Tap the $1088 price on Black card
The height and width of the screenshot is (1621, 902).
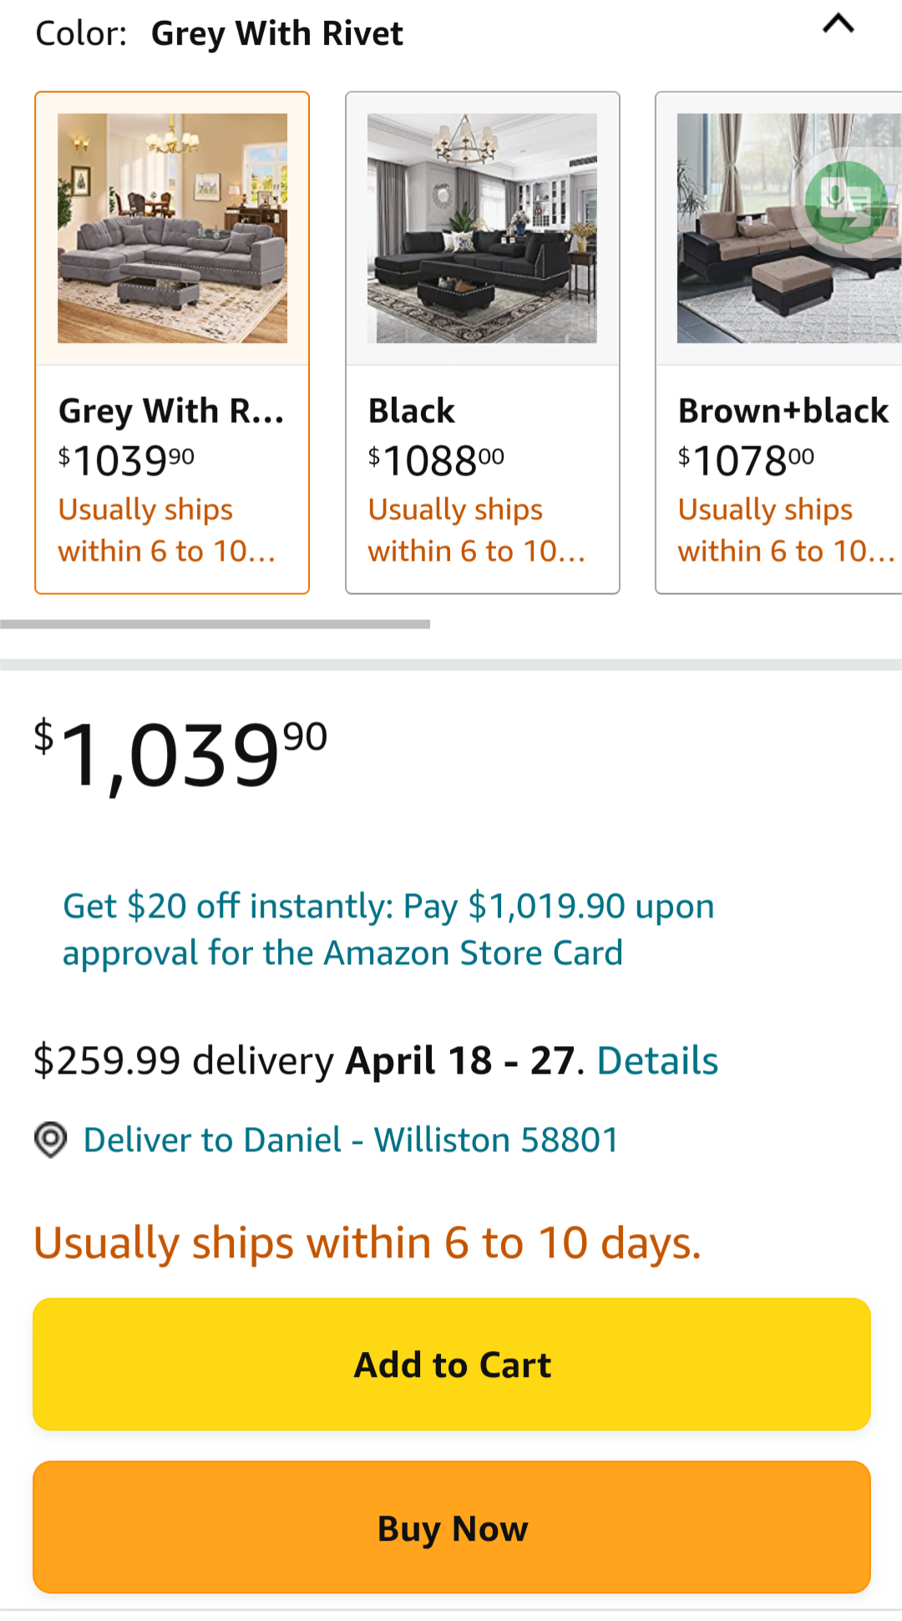pyautogui.click(x=436, y=460)
